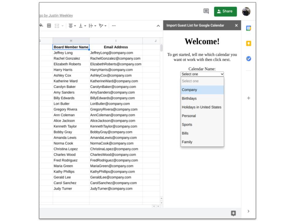This screenshot has height=221, width=295.
Task: Open the user account avatar
Action: (x=246, y=11)
